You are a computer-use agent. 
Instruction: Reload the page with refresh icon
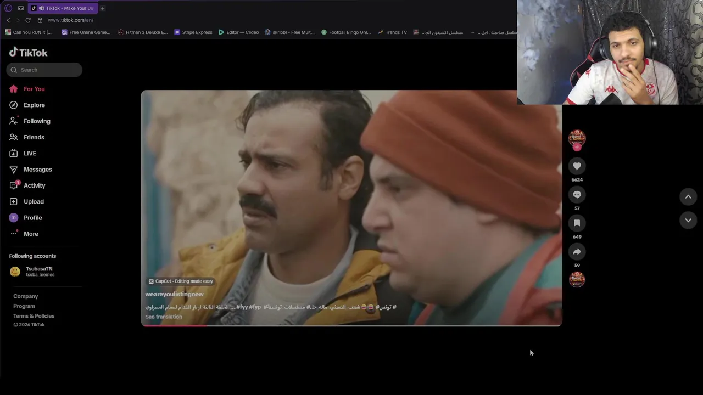pyautogui.click(x=28, y=20)
